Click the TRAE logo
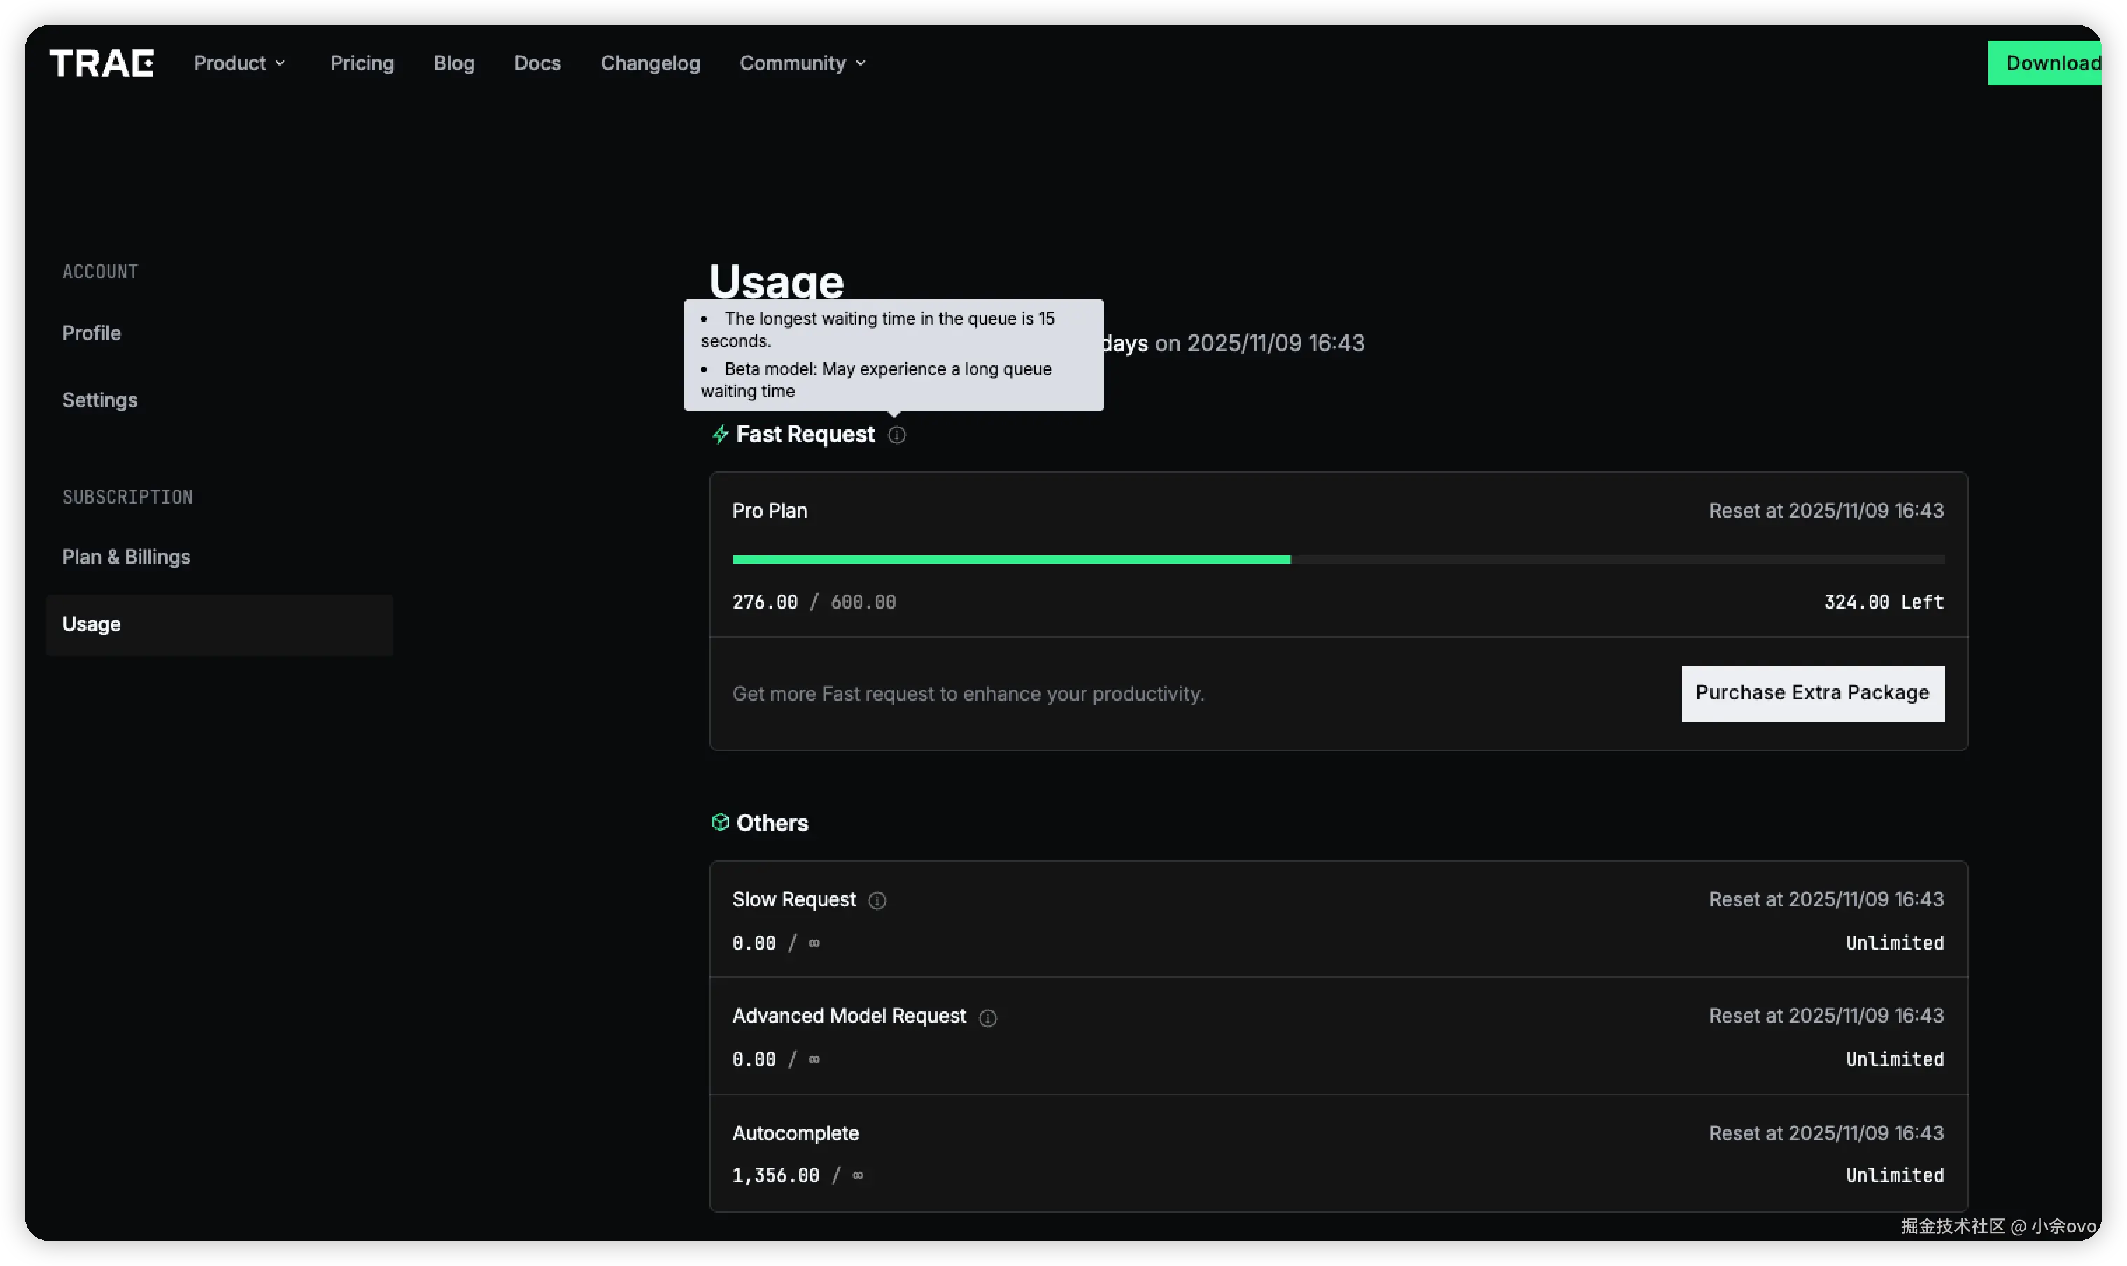Image resolution: width=2127 pixels, height=1266 pixels. (x=101, y=63)
